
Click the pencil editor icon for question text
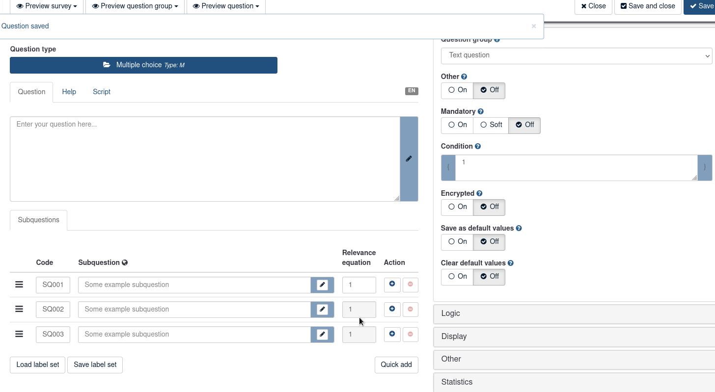coord(409,159)
